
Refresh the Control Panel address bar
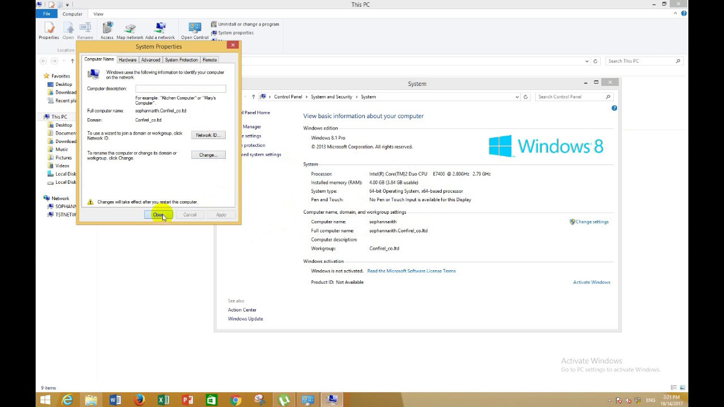tap(525, 97)
